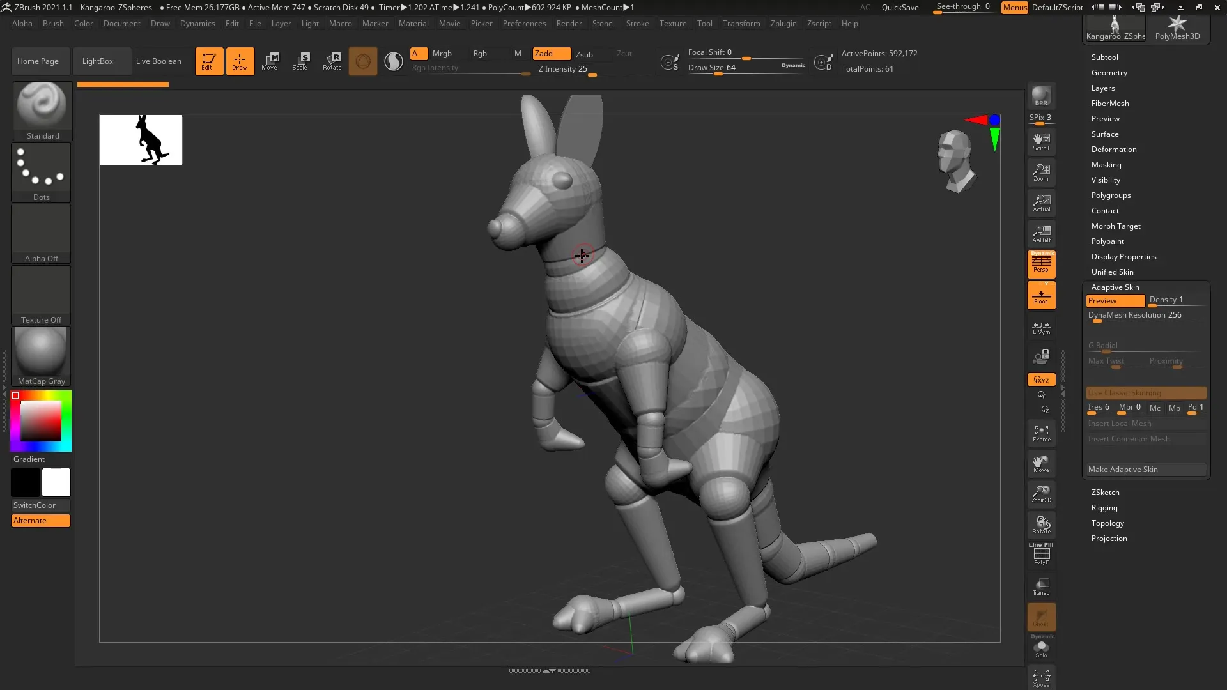
Task: Expand the Subtool palette section
Action: click(x=1104, y=57)
